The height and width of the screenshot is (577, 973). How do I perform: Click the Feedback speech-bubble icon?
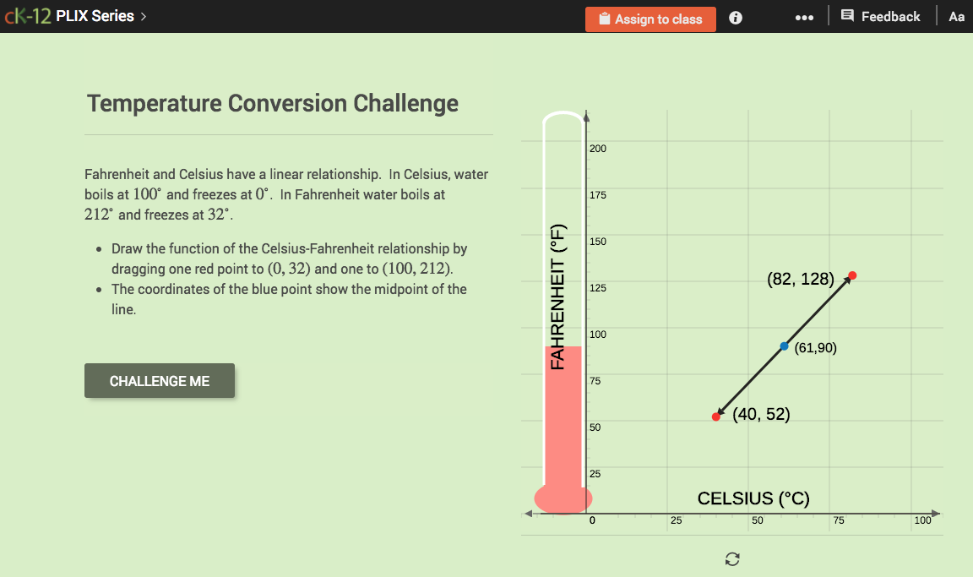(x=848, y=16)
